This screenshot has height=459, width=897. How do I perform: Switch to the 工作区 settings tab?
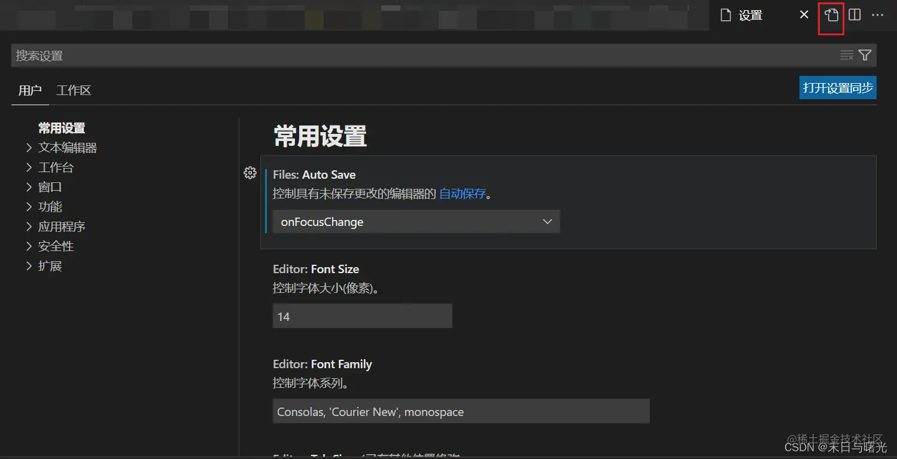coord(74,91)
